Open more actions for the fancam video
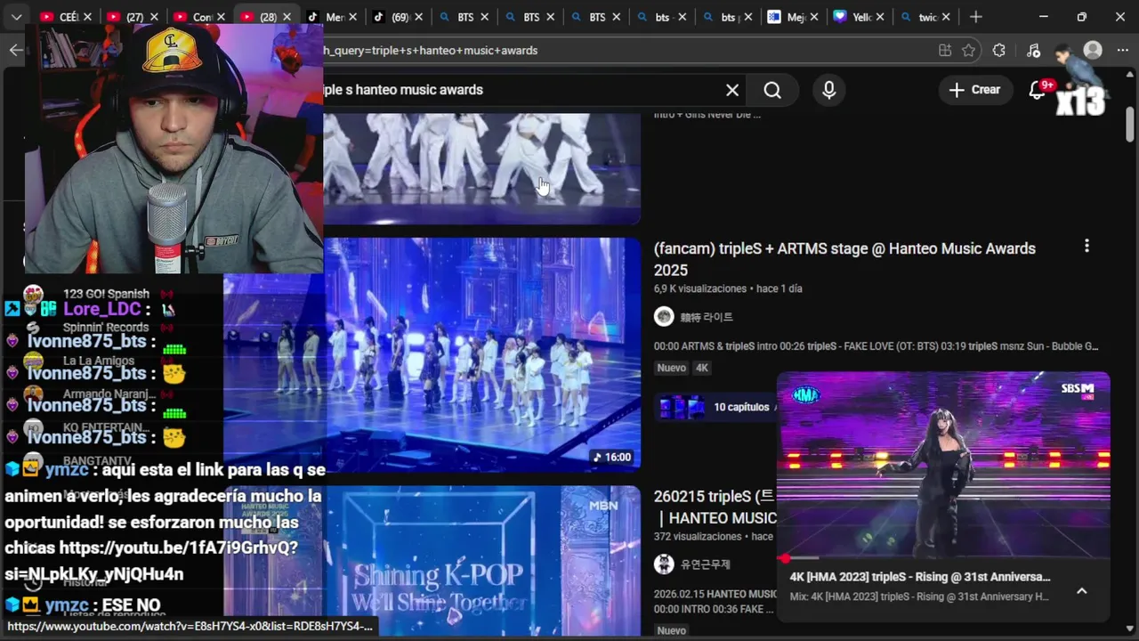The width and height of the screenshot is (1139, 641). [1086, 246]
